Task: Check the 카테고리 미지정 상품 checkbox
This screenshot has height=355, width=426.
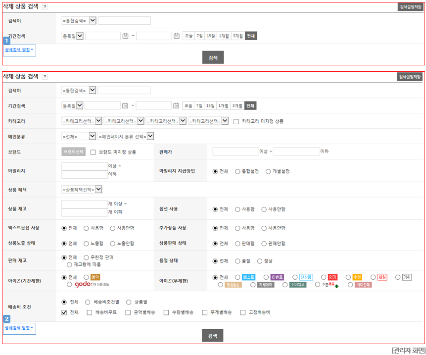Action: 236,121
